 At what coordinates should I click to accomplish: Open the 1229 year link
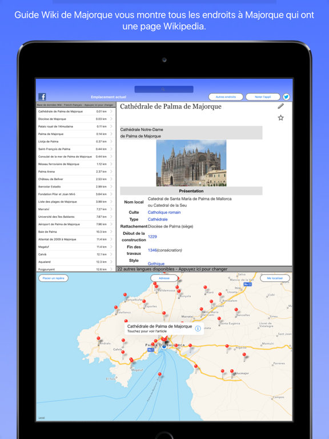click(152, 237)
